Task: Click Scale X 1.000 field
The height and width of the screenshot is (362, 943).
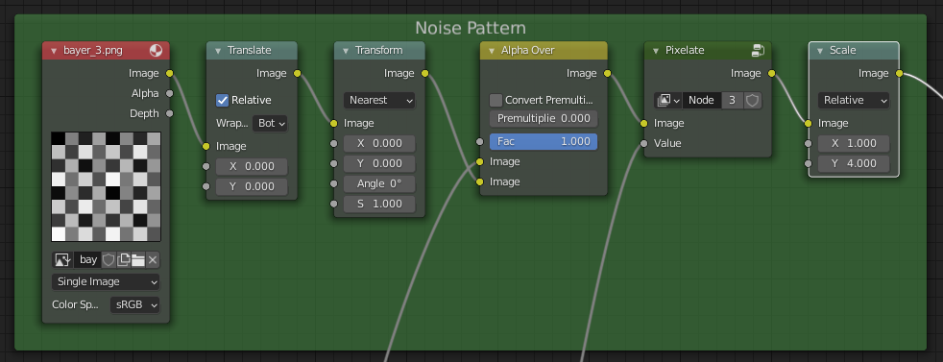Action: coord(854,144)
